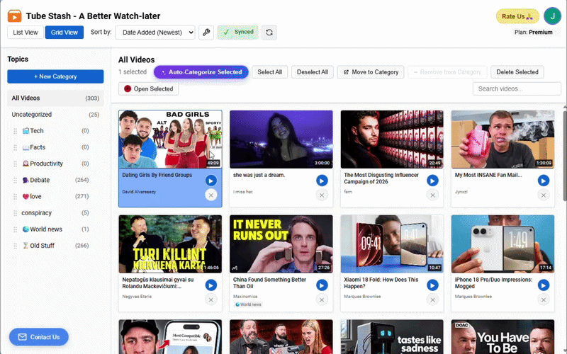This screenshot has height=354, width=567.
Task: Switch to List View
Action: [x=26, y=32]
